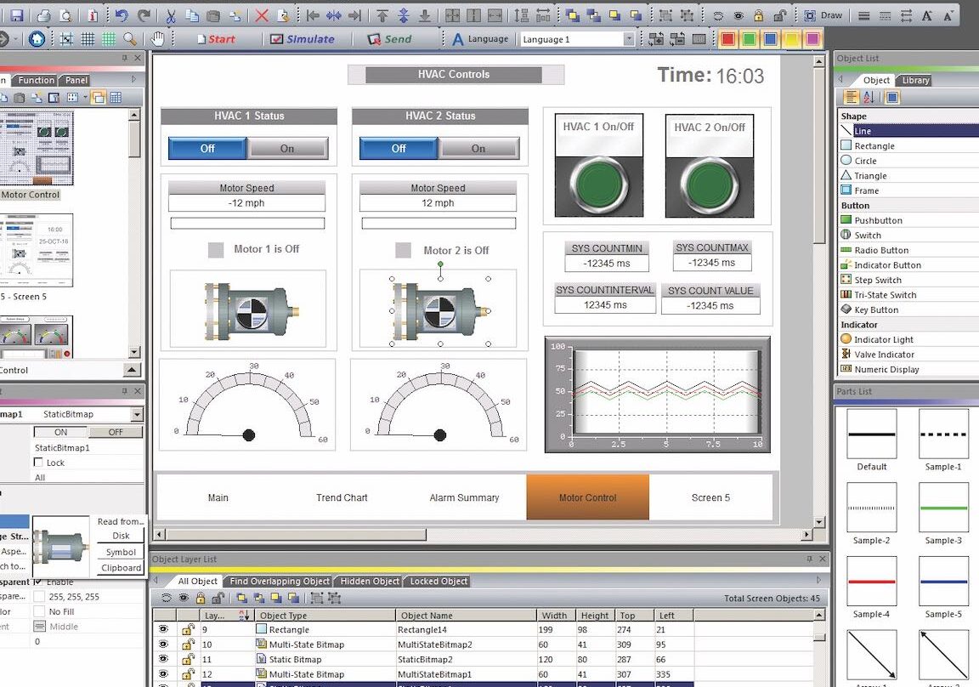Toggle the Lock checkbox in properties panel

point(38,463)
